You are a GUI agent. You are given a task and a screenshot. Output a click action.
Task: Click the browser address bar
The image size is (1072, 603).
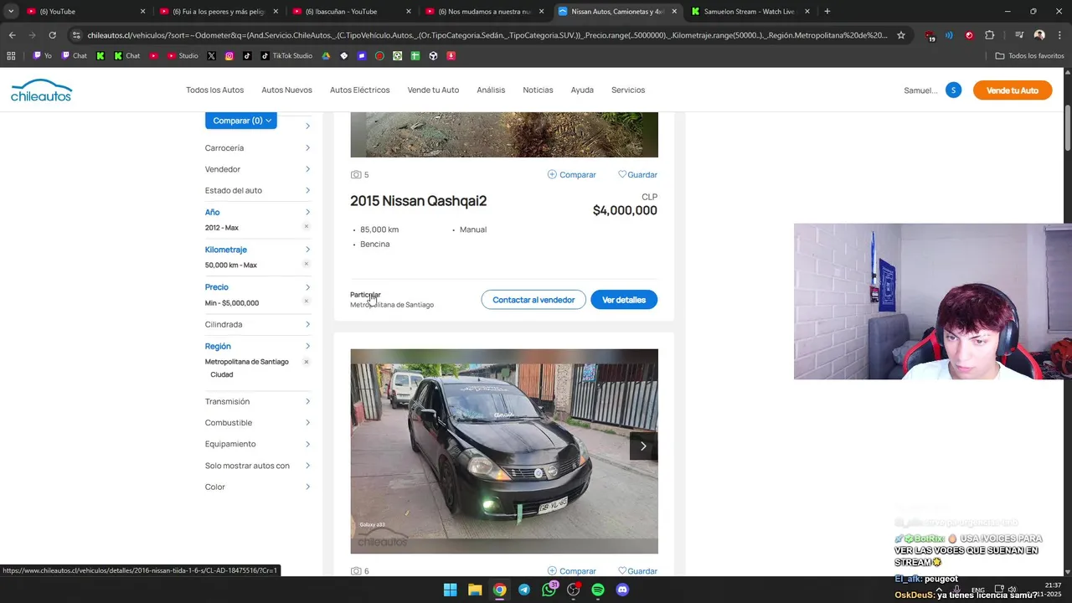click(x=486, y=35)
